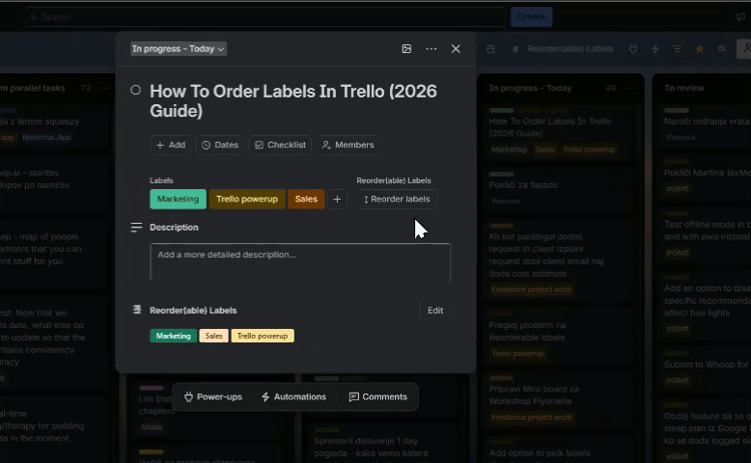This screenshot has width=751, height=463.
Task: Click the Search field in the top bar
Action: click(265, 17)
